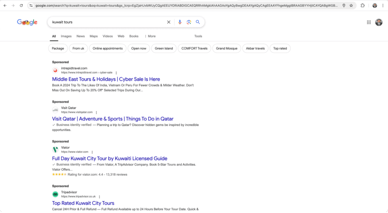
Task: Click the Tripadvisor owl favicon
Action: pyautogui.click(x=55, y=194)
